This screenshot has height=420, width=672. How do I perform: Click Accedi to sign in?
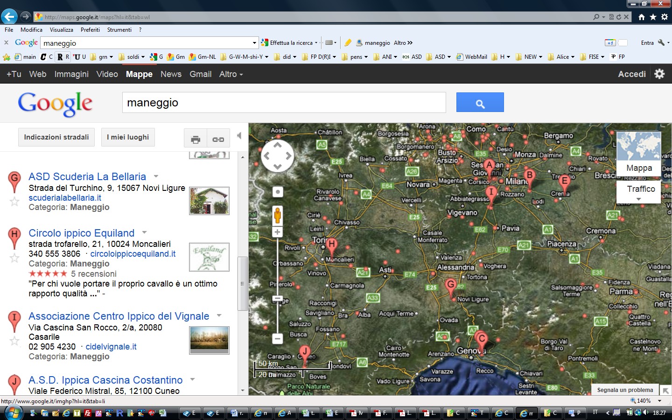(x=632, y=74)
